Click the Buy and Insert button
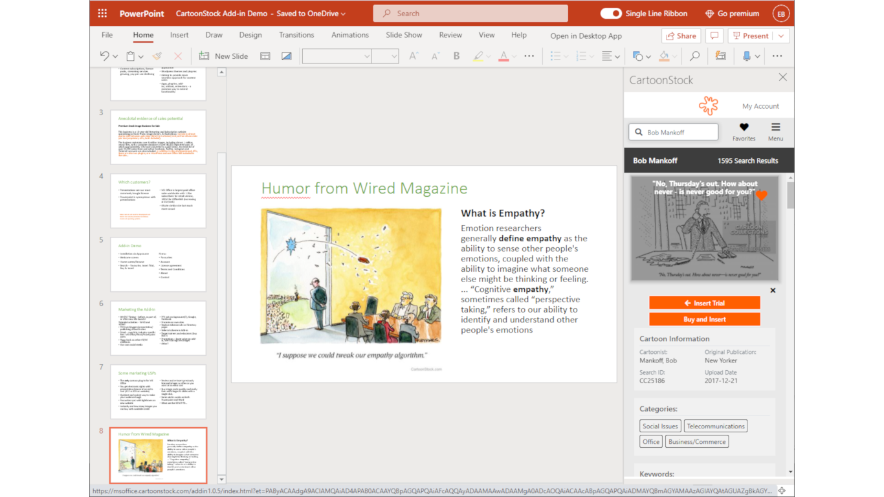Image resolution: width=884 pixels, height=497 pixels. pos(704,319)
